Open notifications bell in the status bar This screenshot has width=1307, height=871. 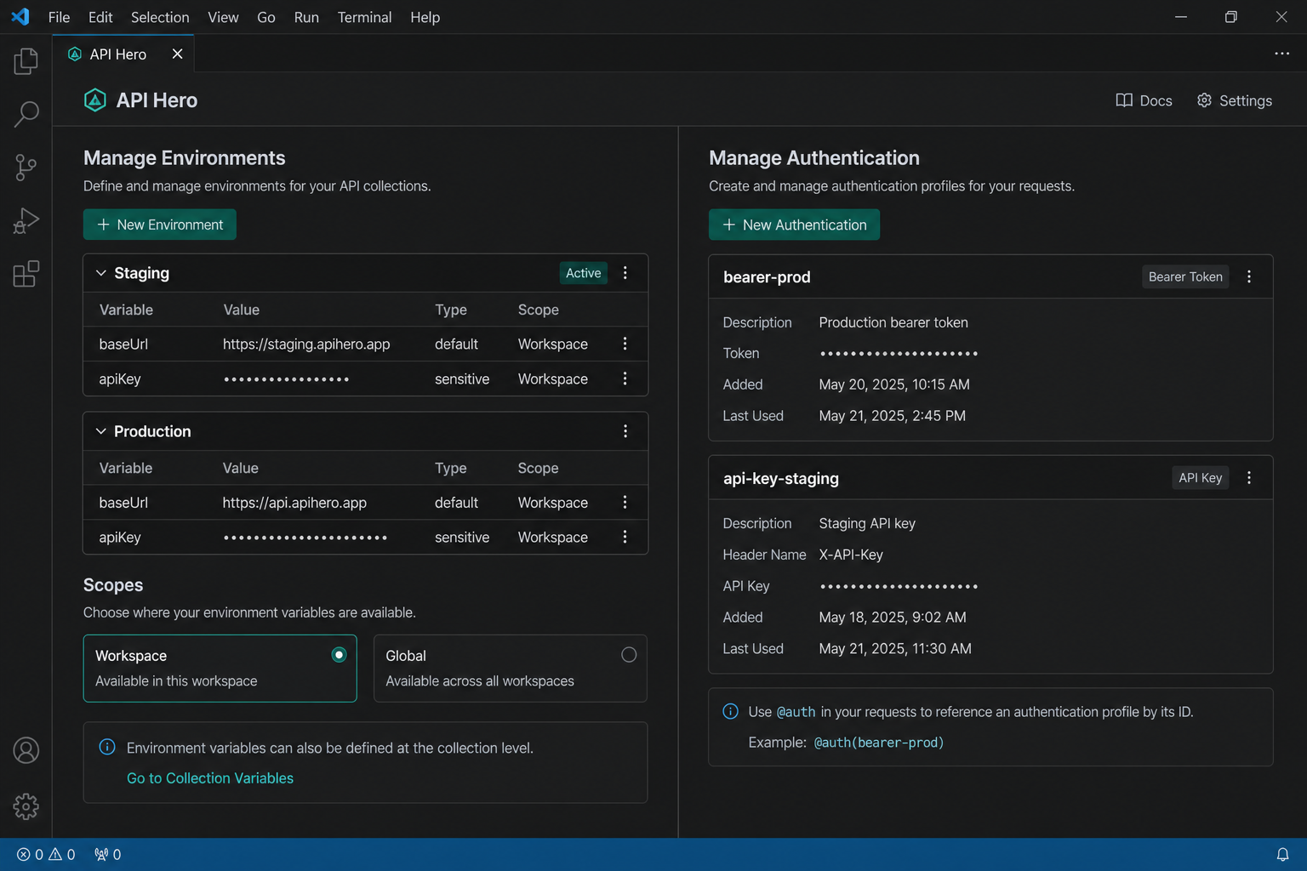pyautogui.click(x=1282, y=855)
